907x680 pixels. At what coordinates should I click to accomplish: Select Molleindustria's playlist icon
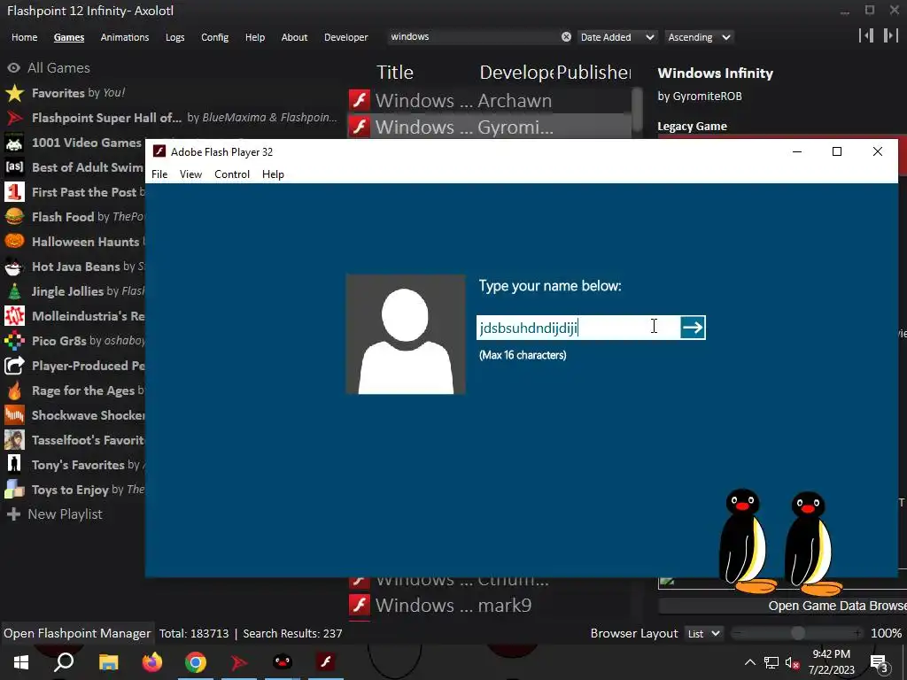14,316
